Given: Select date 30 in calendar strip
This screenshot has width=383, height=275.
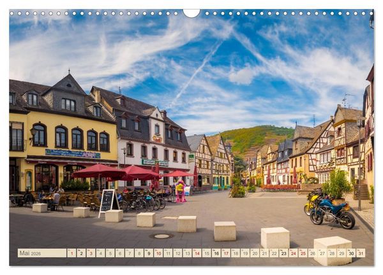Looking at the screenshot, I should (x=352, y=253).
